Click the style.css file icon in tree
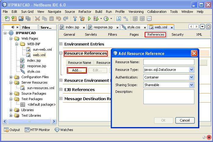The width and height of the screenshot is (213, 142). (x=23, y=71)
